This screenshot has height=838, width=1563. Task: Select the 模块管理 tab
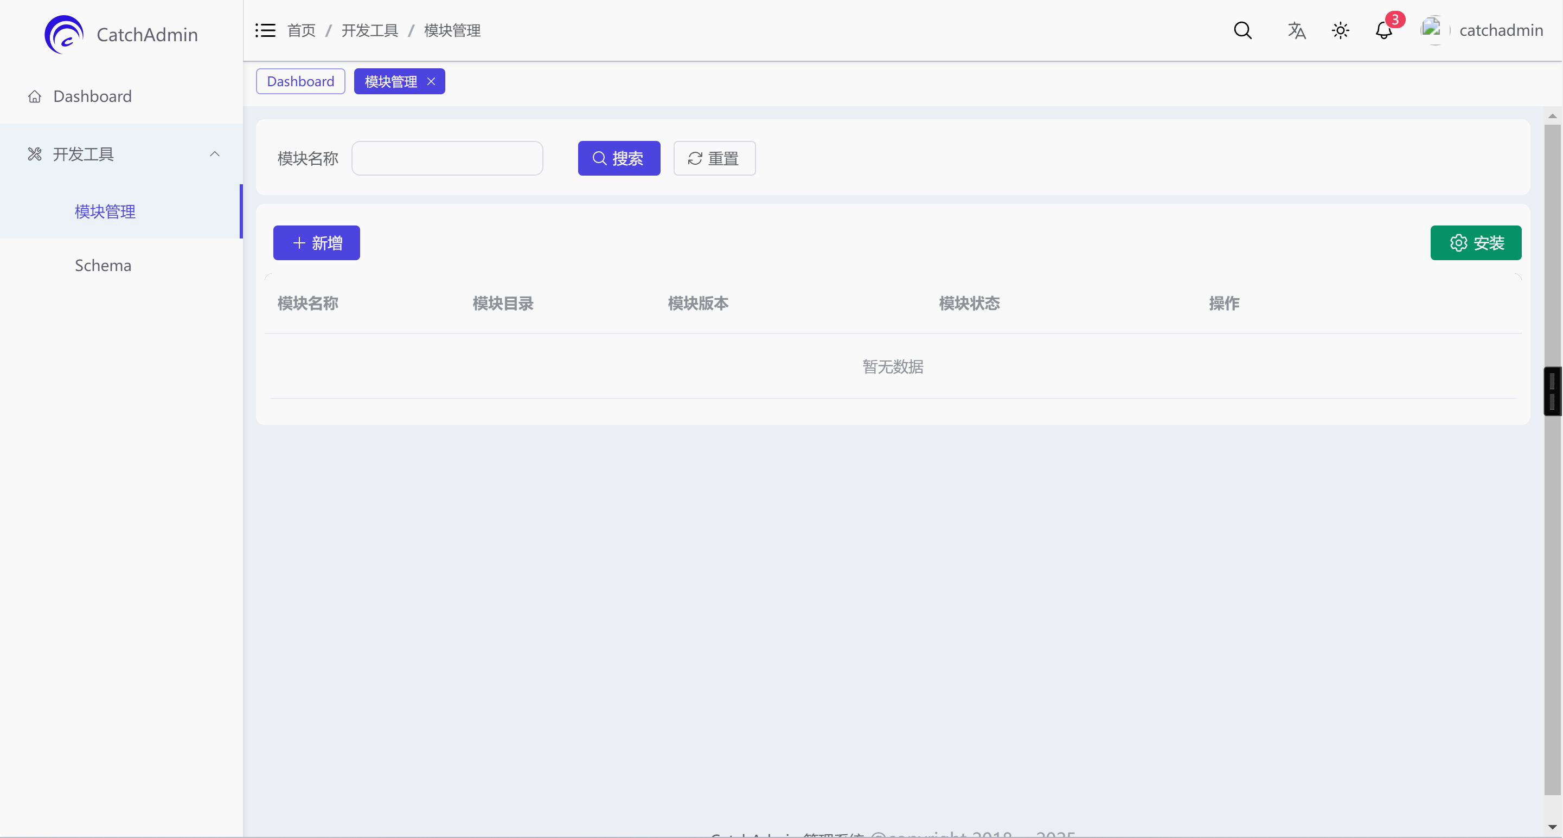(x=390, y=81)
